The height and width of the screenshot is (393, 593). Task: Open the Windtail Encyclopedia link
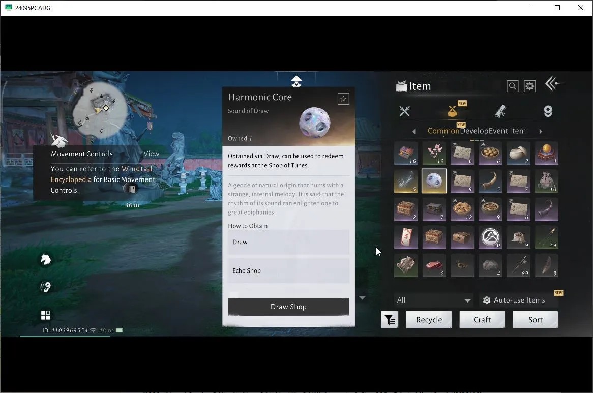(x=101, y=174)
